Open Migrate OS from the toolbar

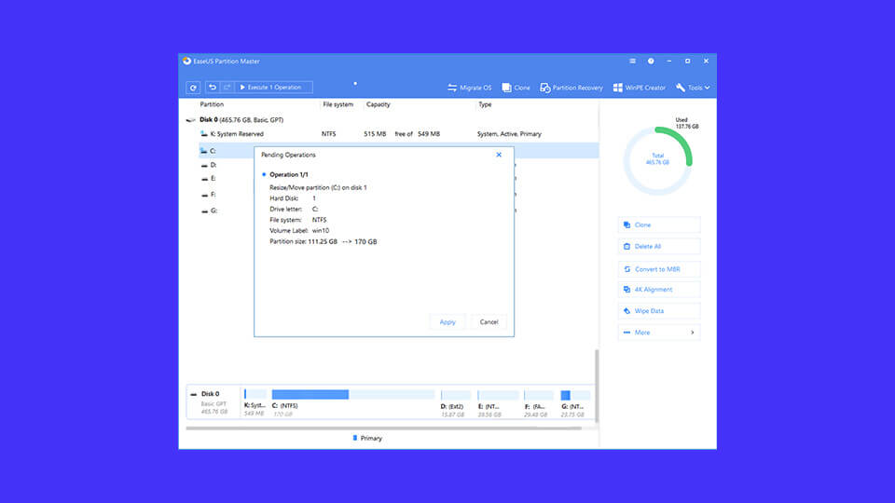pos(469,88)
